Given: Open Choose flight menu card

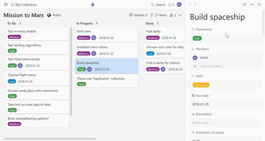Looking at the screenshot, I should coord(37,78).
